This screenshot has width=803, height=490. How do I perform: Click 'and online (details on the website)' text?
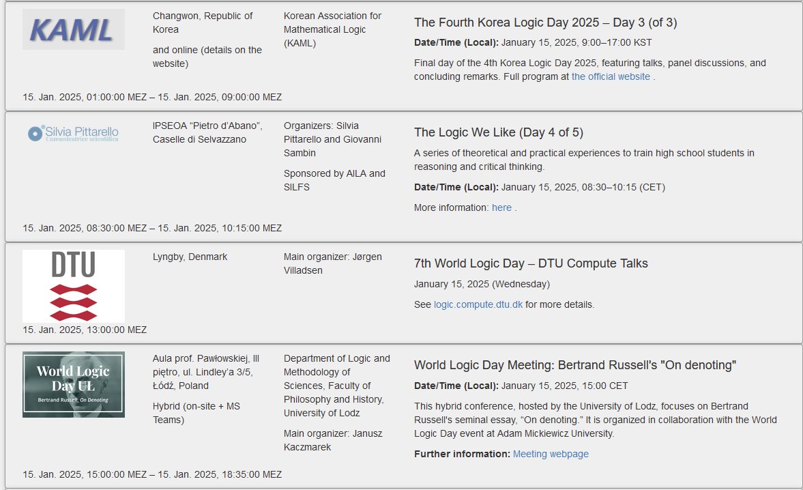[207, 57]
